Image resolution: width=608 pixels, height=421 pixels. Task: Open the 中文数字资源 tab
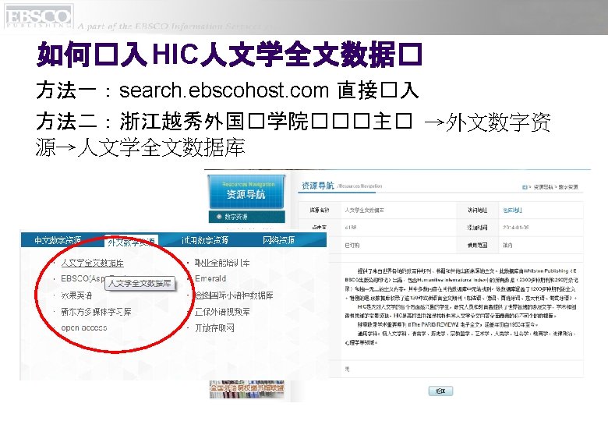coord(58,240)
